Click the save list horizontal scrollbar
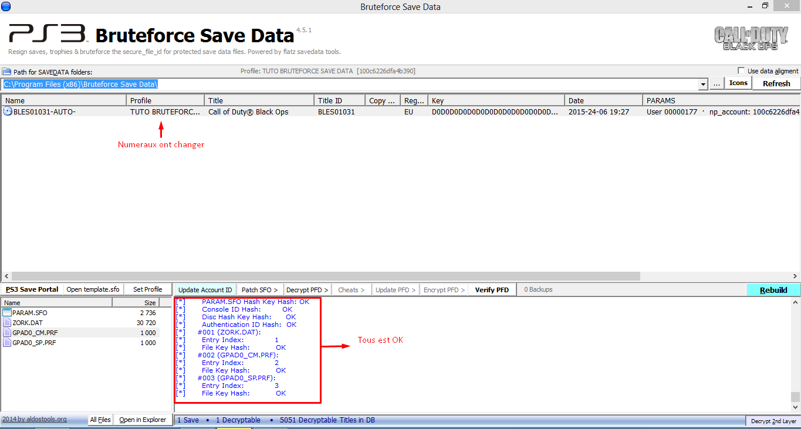 (326, 276)
